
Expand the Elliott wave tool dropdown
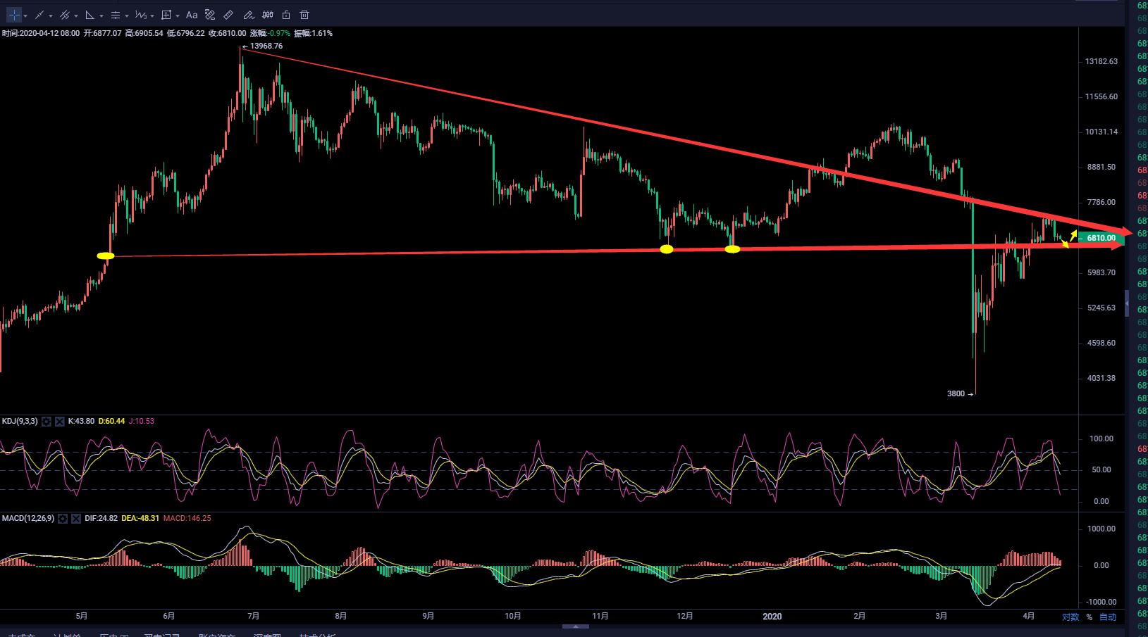point(152,15)
